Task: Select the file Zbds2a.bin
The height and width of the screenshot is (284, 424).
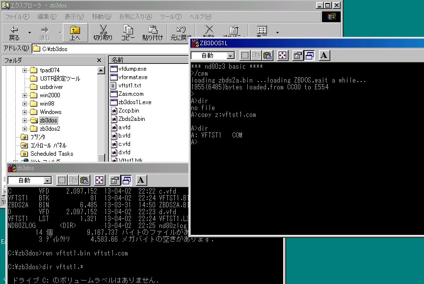Action: point(132,119)
